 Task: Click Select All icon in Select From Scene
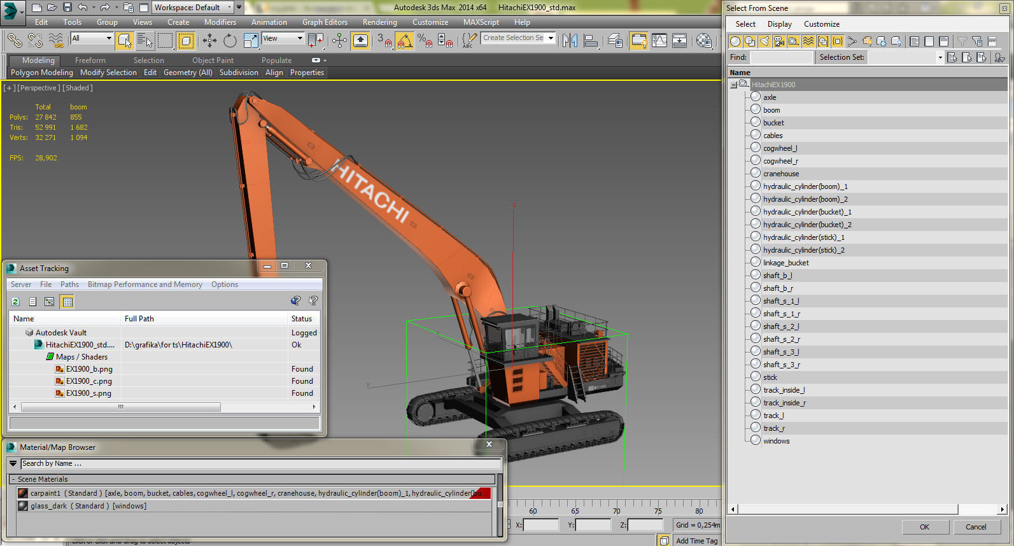[952, 57]
